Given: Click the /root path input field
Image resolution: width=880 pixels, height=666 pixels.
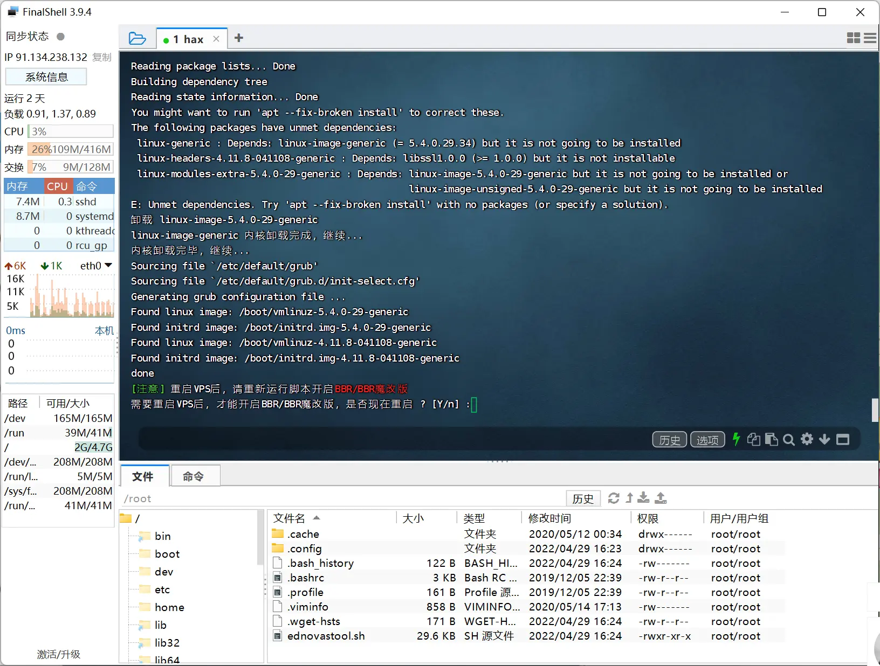Looking at the screenshot, I should (342, 498).
